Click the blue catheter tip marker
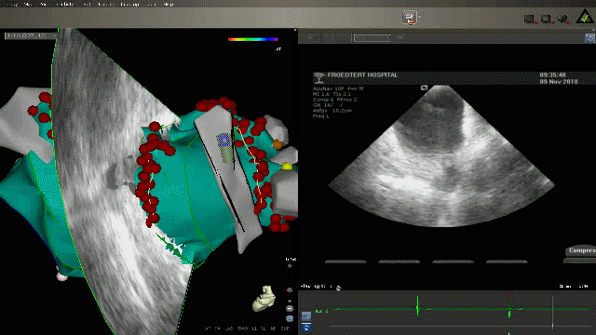This screenshot has height=335, width=596. 224,141
